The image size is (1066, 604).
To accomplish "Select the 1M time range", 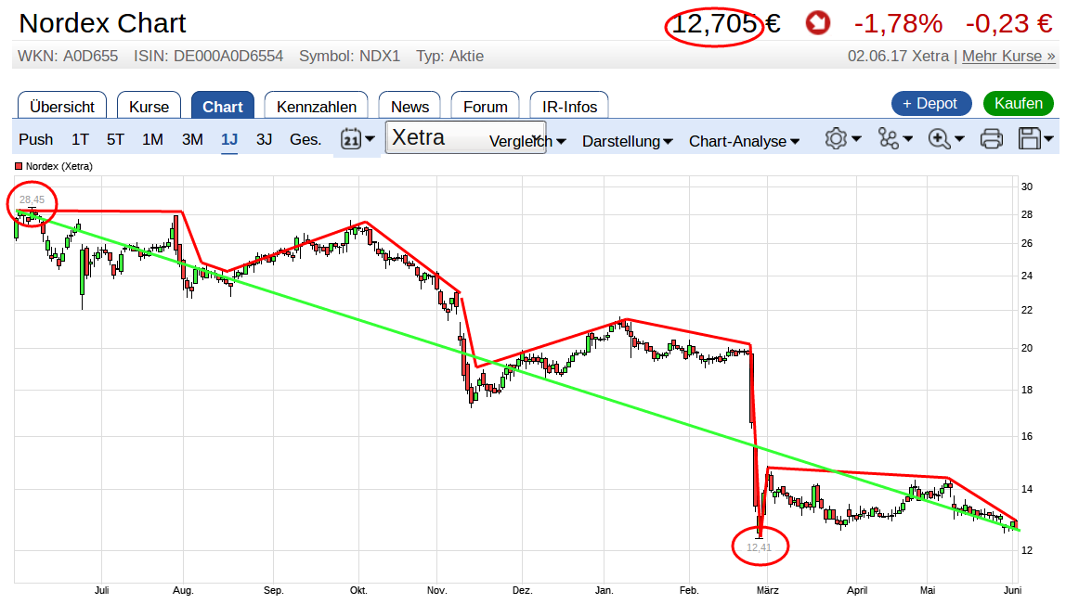I will [152, 139].
